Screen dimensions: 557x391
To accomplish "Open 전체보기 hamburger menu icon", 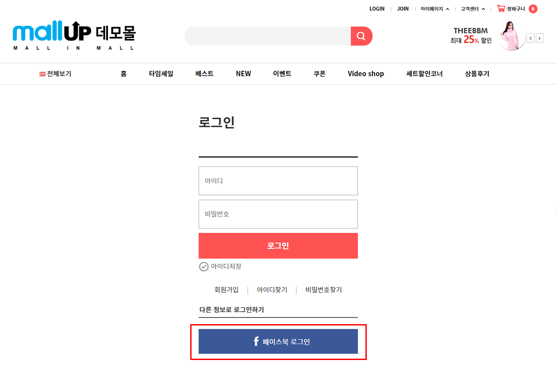I will (x=42, y=74).
